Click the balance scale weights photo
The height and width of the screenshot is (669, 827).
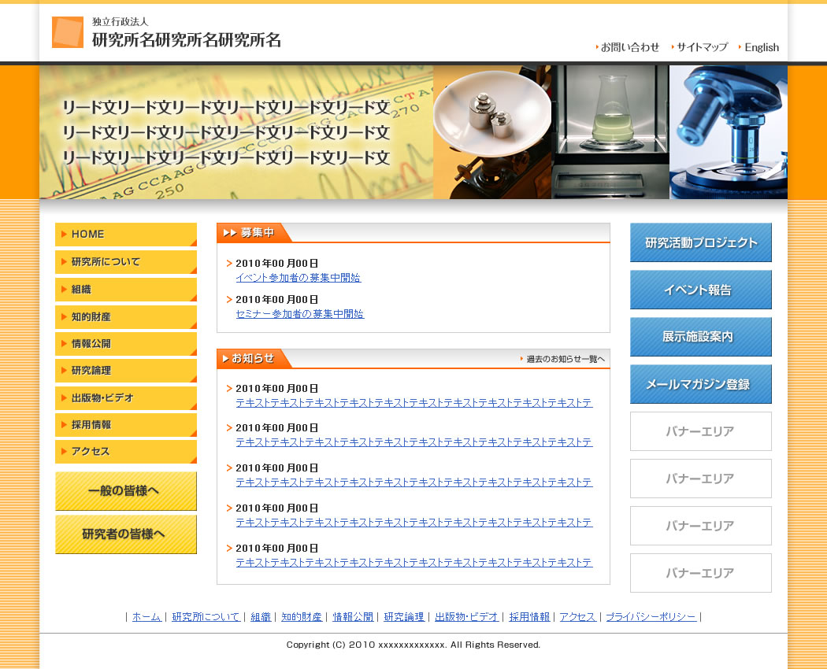coord(492,132)
